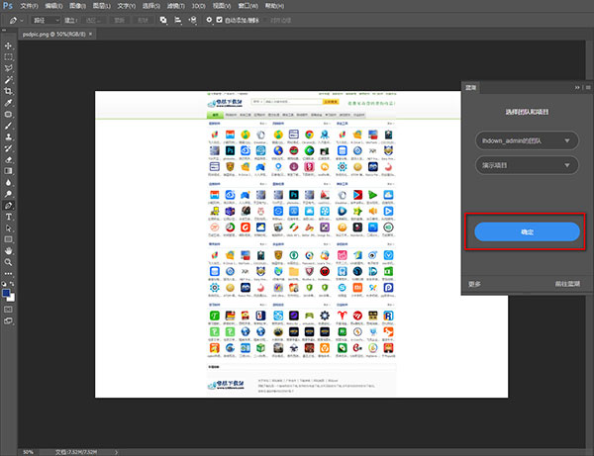Select the Path Selection tool
594x456 pixels.
8,228
